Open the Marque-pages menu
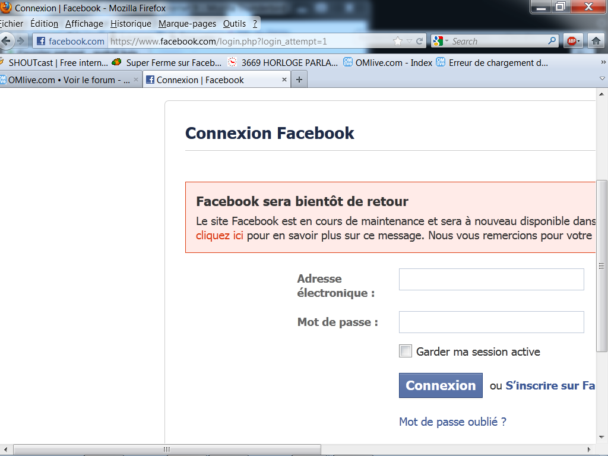Viewport: 608px width, 456px height. tap(187, 24)
